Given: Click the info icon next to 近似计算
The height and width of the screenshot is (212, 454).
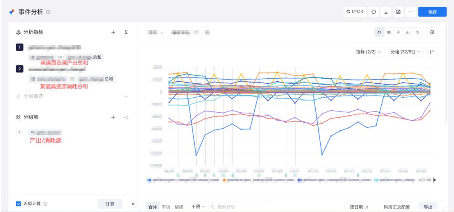Looking at the screenshot, I should [x=45, y=204].
